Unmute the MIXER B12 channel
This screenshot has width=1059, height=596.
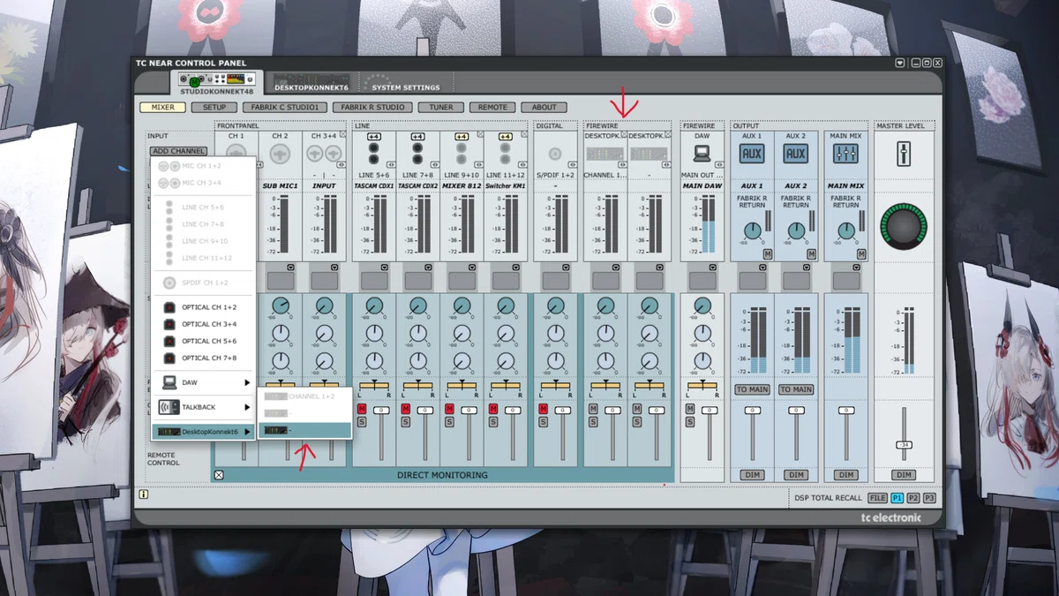coord(450,410)
